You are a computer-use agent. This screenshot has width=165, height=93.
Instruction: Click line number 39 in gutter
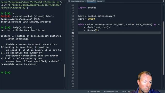tap(73, 87)
